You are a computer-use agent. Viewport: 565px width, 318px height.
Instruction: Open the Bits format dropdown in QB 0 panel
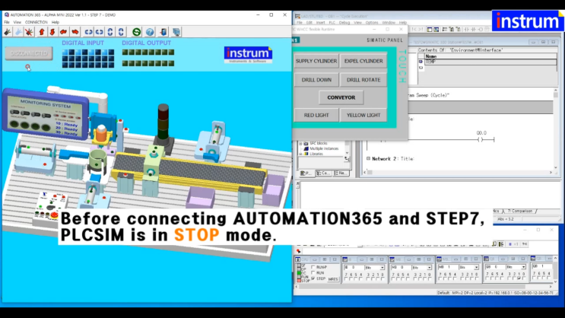524,267
